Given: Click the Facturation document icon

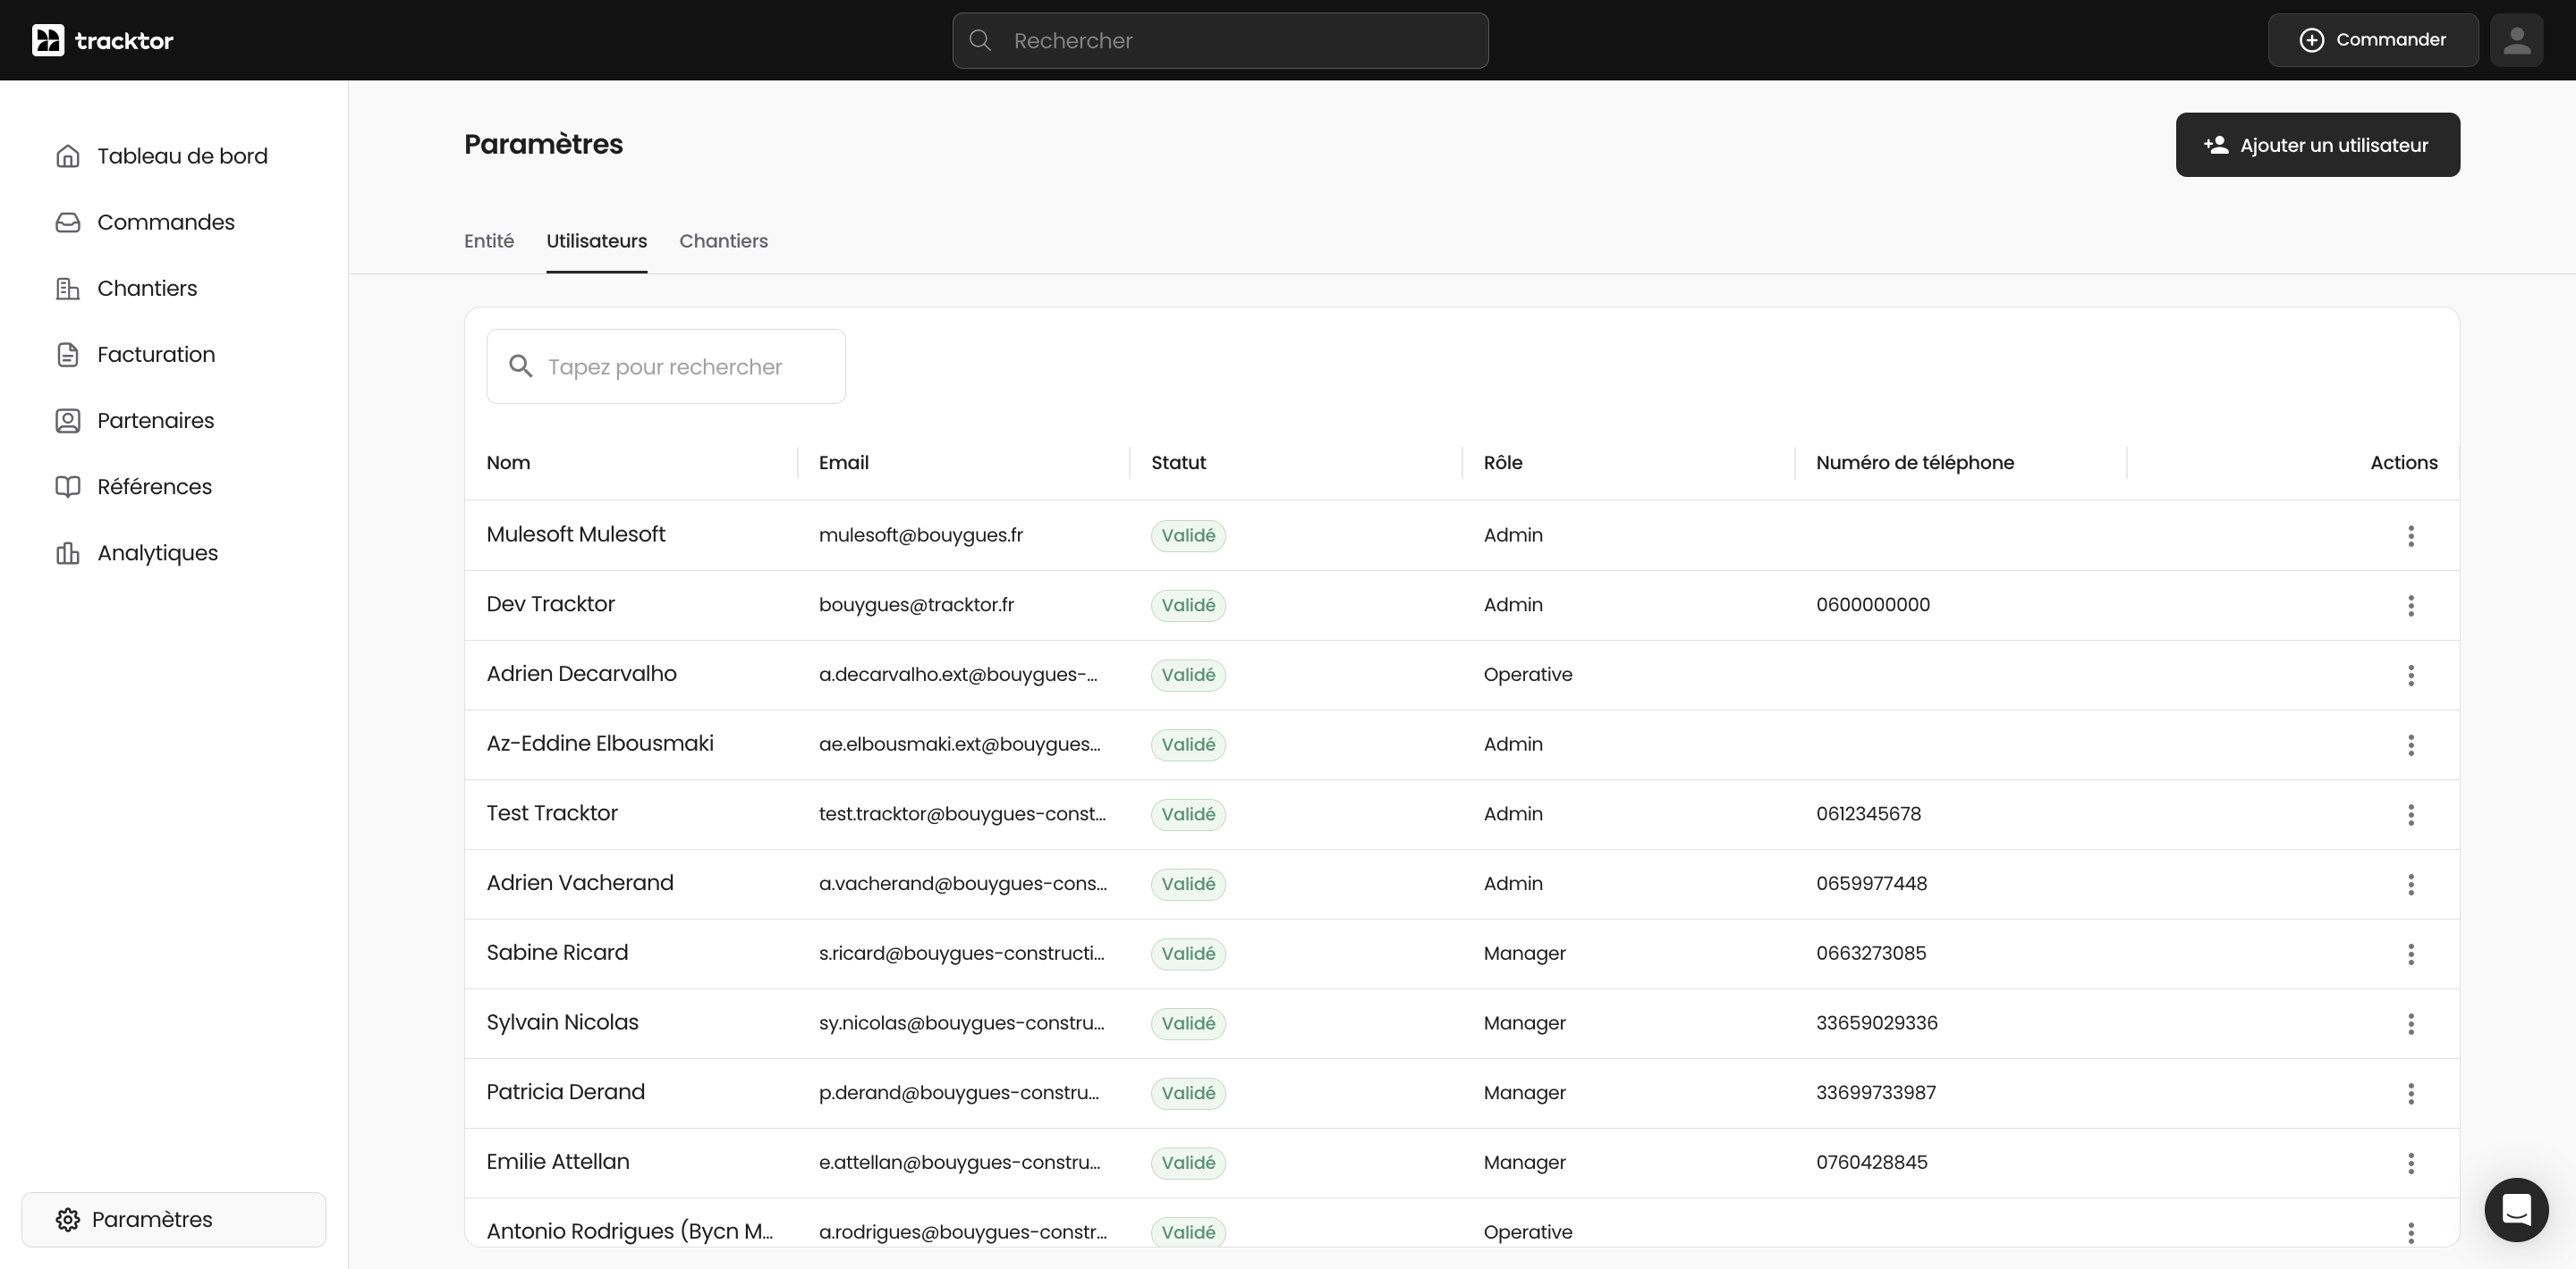Looking at the screenshot, I should coord(67,355).
